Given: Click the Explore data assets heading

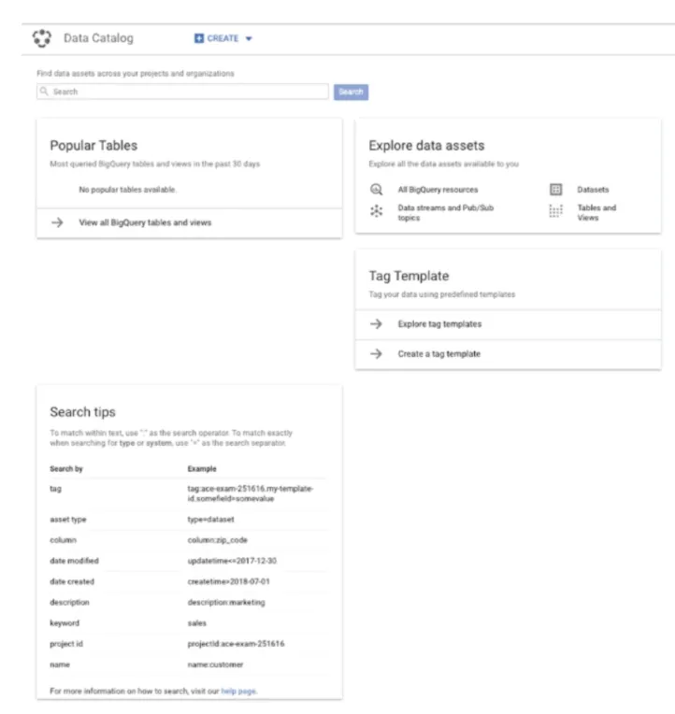Looking at the screenshot, I should coord(426,145).
